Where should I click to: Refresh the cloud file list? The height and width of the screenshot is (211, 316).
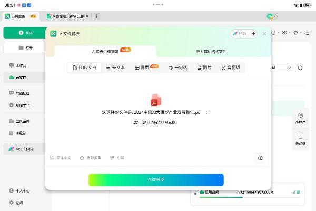pyautogui.click(x=300, y=68)
